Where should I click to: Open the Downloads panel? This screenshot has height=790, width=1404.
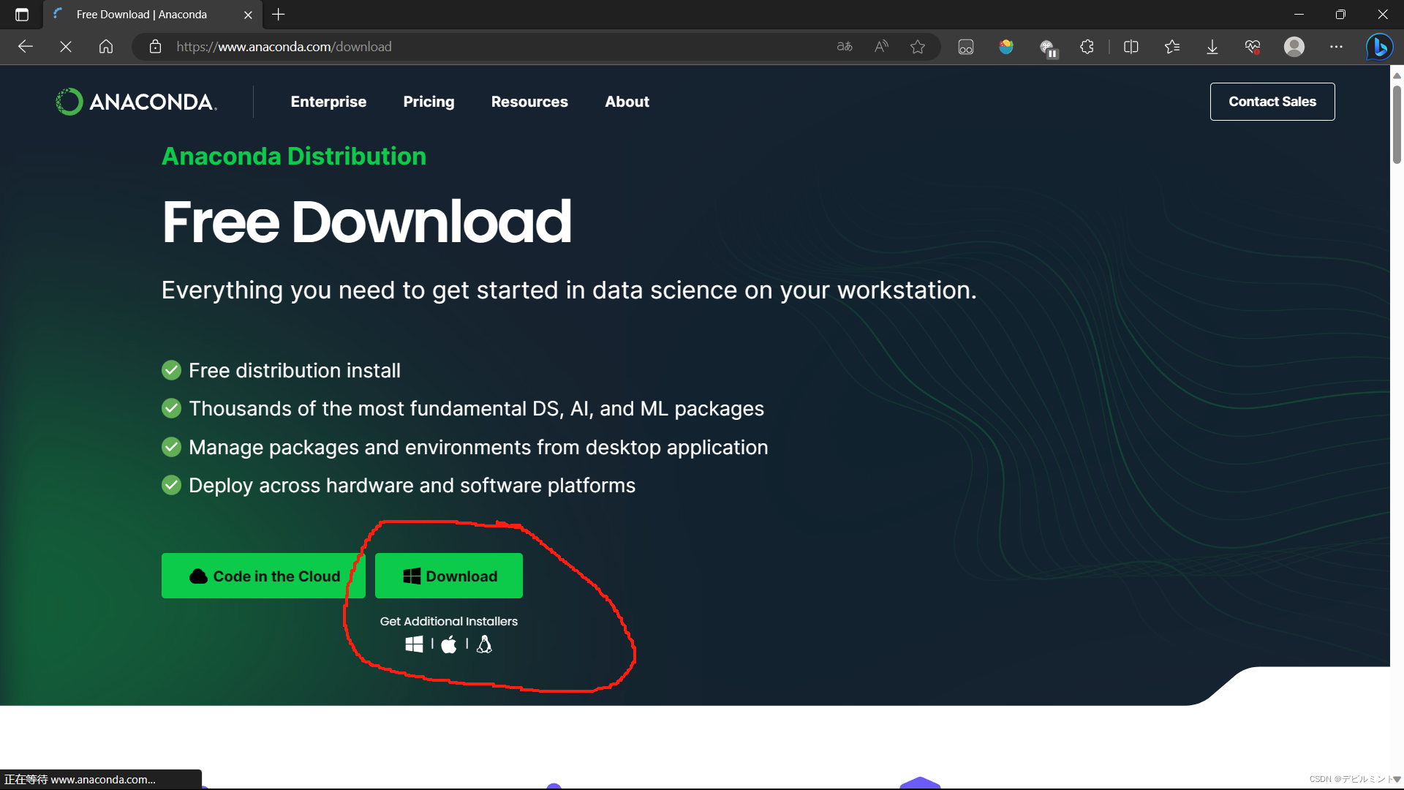(x=1212, y=46)
